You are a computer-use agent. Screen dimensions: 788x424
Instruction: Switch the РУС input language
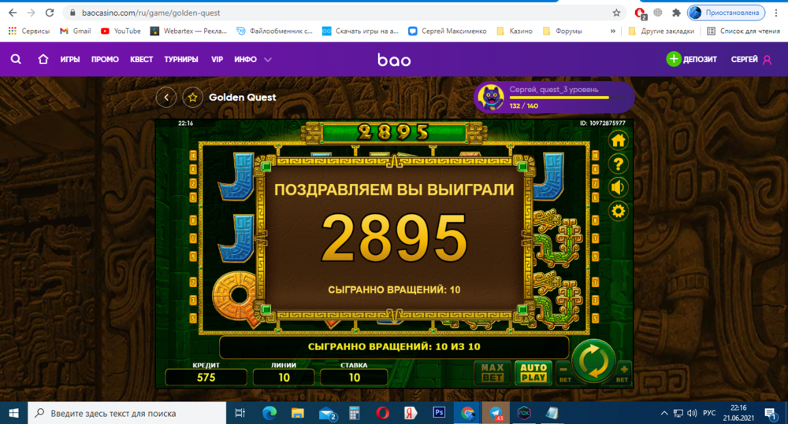click(x=709, y=414)
